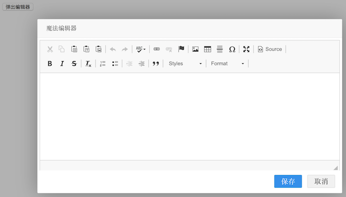346x197 pixels.
Task: Toggle bold formatting
Action: click(x=50, y=64)
